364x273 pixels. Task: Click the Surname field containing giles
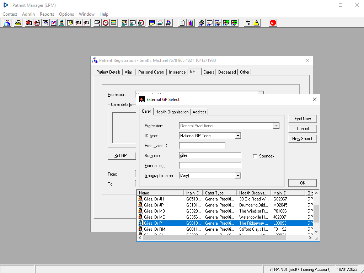click(x=210, y=156)
